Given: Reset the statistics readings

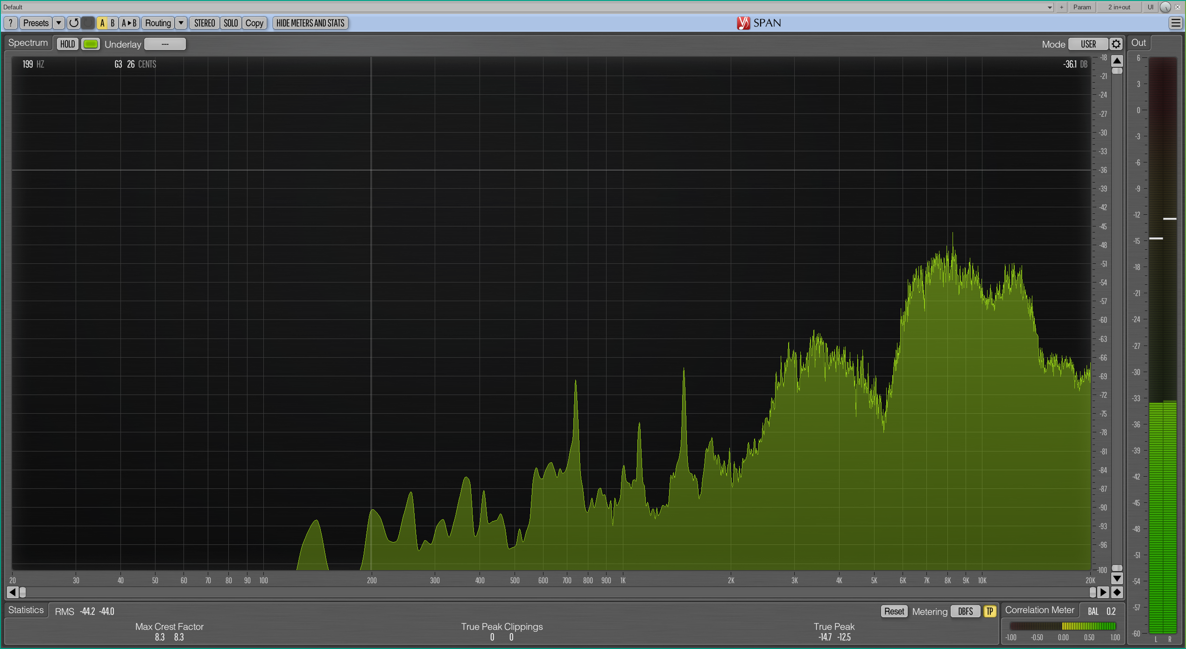Looking at the screenshot, I should [x=894, y=611].
